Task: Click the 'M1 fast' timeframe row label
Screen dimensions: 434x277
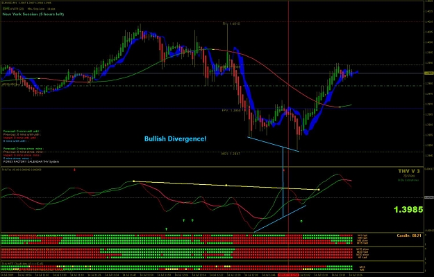Action: (362, 235)
